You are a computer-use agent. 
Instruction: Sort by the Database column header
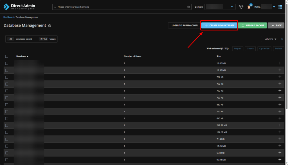(x=22, y=56)
